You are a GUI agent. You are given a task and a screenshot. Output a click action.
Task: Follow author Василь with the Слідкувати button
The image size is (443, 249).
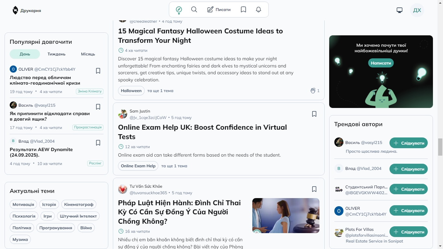409,143
